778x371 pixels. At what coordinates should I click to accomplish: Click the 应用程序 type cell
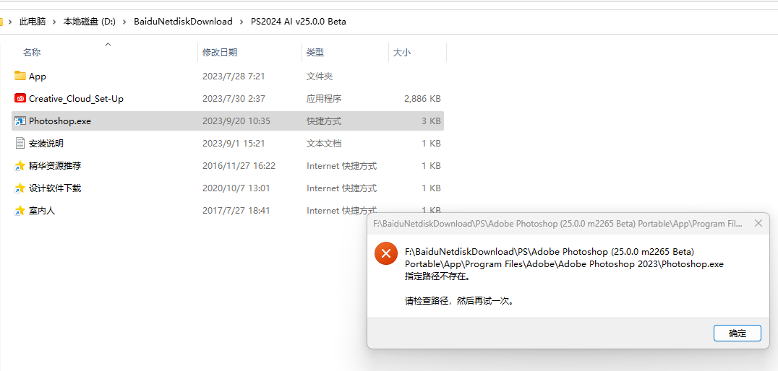(324, 99)
